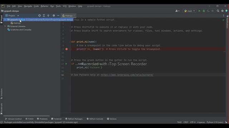Image resolution: width=229 pixels, height=128 pixels.
Task: Click the UTF-8 file encoding widget
Action: click(x=193, y=122)
